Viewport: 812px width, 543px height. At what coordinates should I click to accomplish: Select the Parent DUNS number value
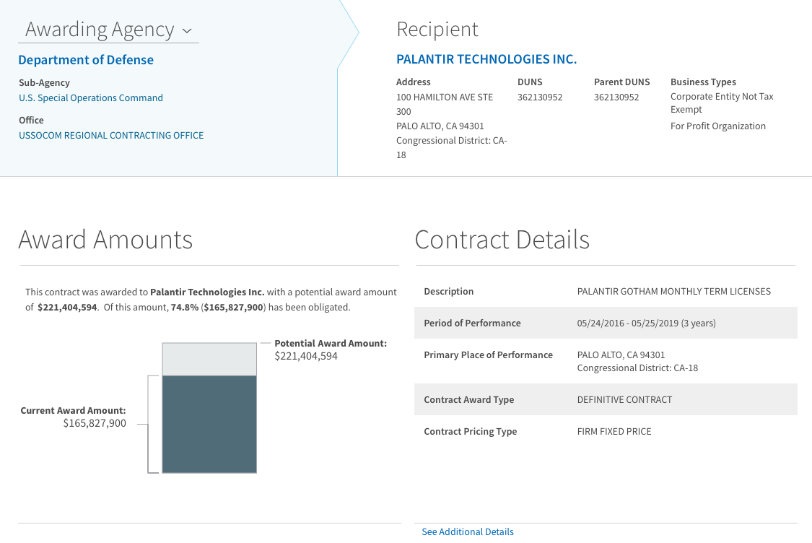pos(616,97)
